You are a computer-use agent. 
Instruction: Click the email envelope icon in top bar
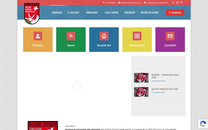point(119,3)
